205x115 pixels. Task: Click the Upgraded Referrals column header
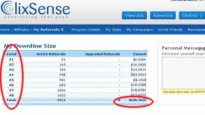point(102,54)
